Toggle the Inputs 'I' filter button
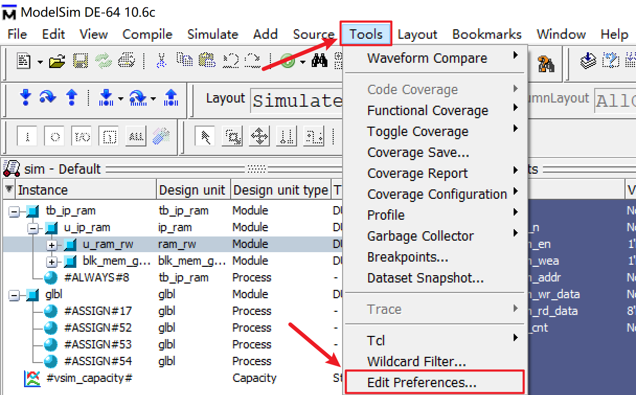Screen dimensions: 636x395 [27, 137]
